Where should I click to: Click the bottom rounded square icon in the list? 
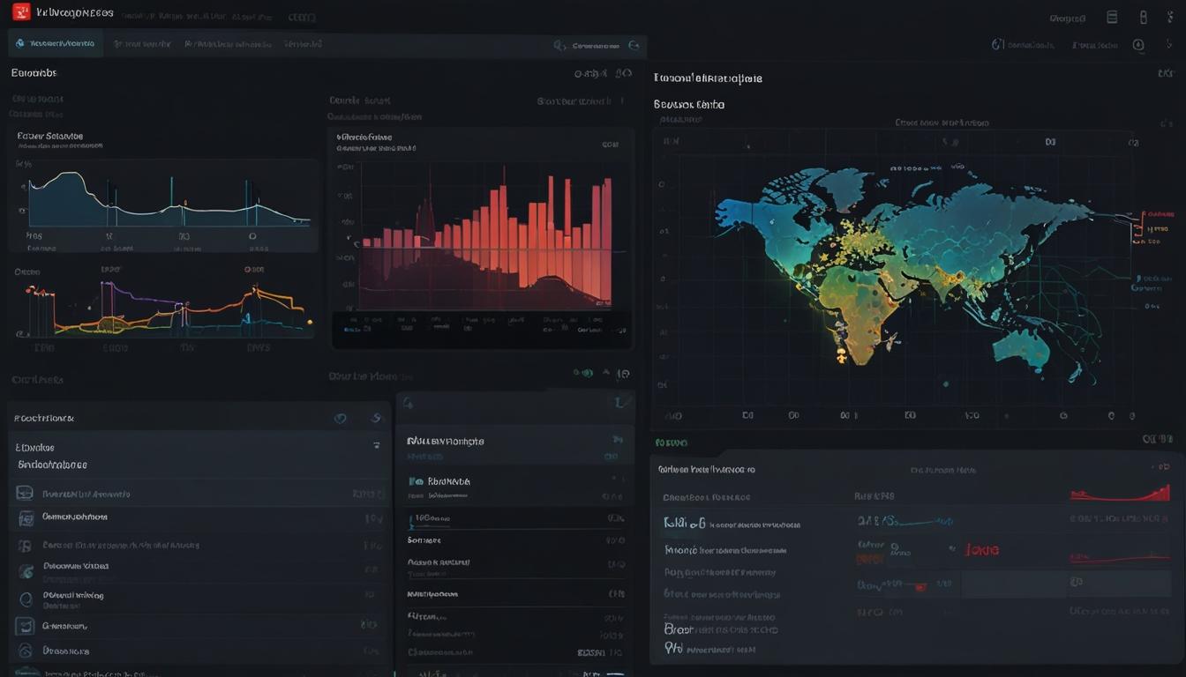(x=25, y=626)
